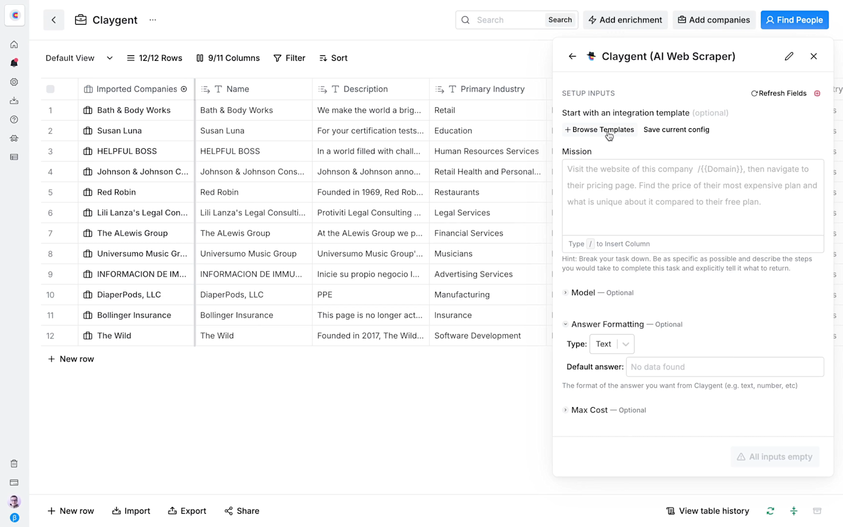Click Save current config
Screen dimensions: 843x527
(676, 129)
